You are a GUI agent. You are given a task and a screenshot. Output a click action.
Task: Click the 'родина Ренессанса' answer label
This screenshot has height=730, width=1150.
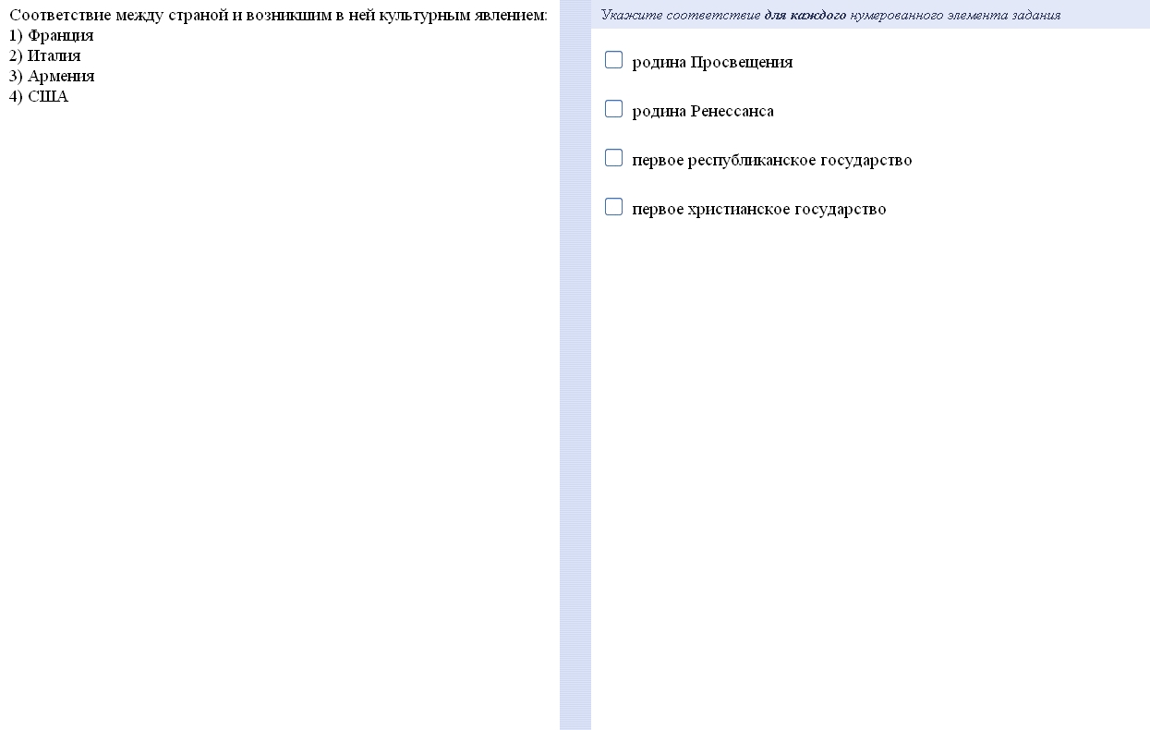click(703, 111)
